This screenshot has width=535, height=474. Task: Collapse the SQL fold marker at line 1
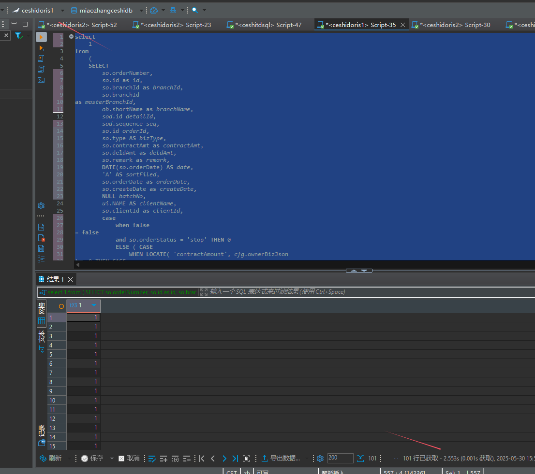(71, 36)
